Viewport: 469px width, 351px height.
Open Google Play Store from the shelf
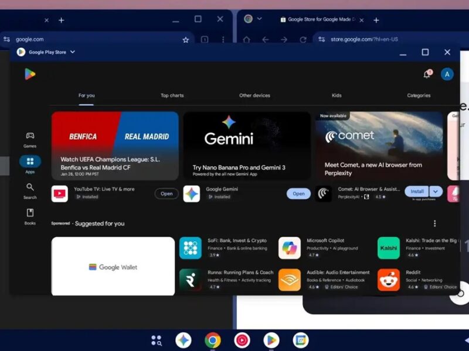pyautogui.click(x=271, y=339)
